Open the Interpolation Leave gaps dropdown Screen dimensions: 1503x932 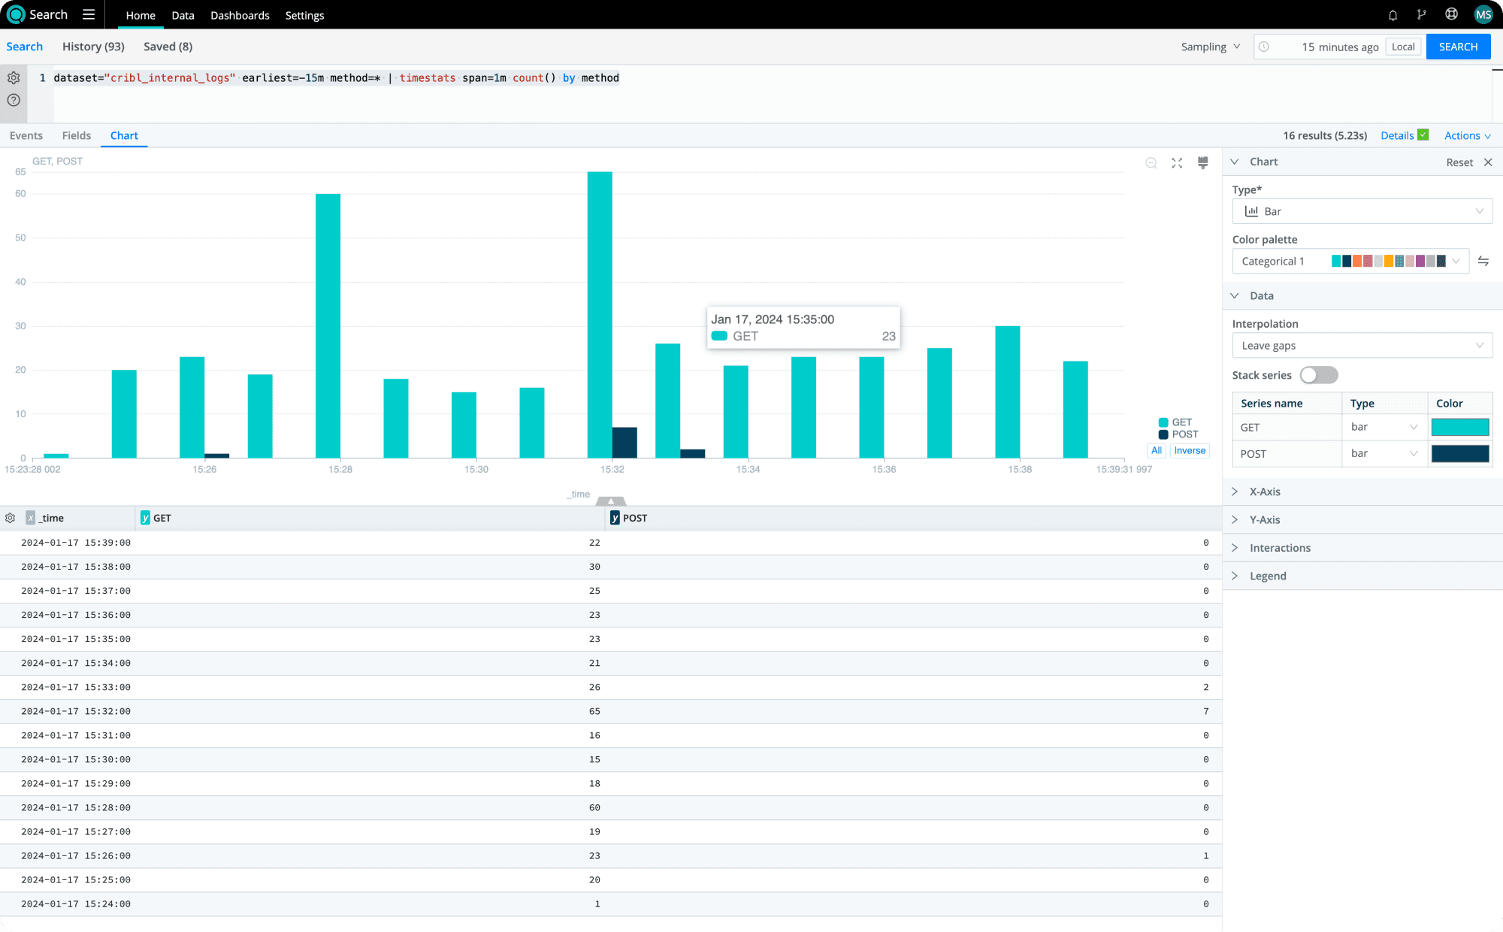[1362, 346]
